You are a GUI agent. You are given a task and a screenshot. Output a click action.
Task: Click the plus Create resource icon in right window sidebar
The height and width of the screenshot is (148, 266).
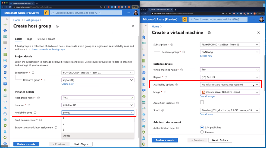[144, 31]
